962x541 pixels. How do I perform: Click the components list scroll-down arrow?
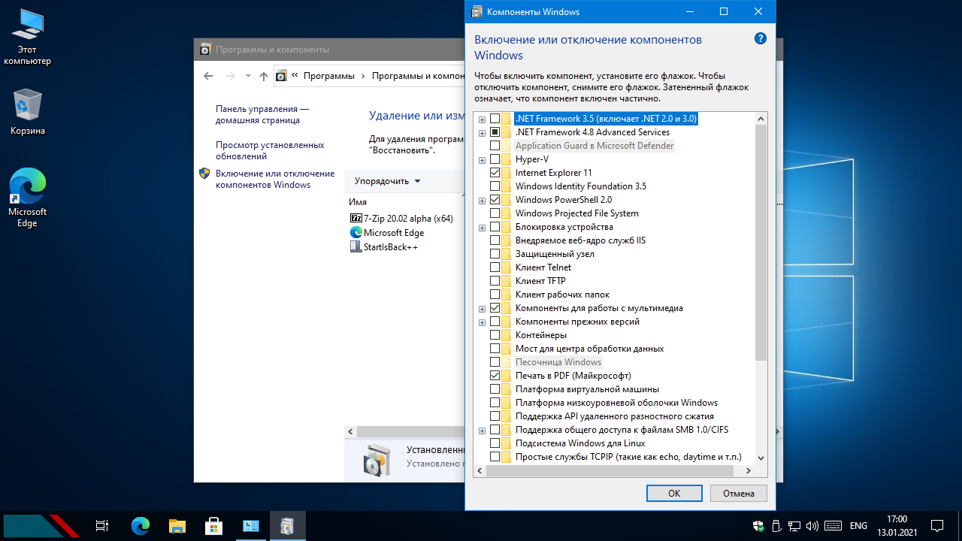point(761,458)
